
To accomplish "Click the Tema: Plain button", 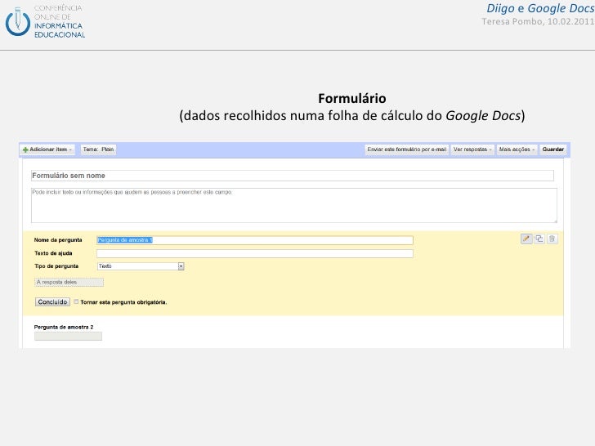I will pyautogui.click(x=98, y=149).
